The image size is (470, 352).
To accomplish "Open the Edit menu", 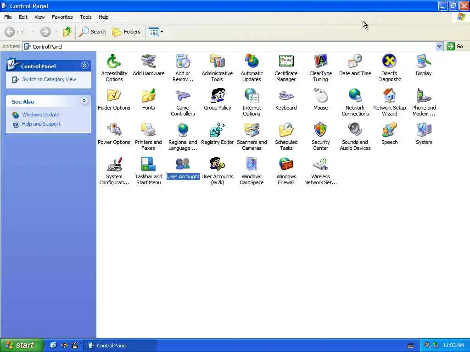I will click(x=23, y=17).
